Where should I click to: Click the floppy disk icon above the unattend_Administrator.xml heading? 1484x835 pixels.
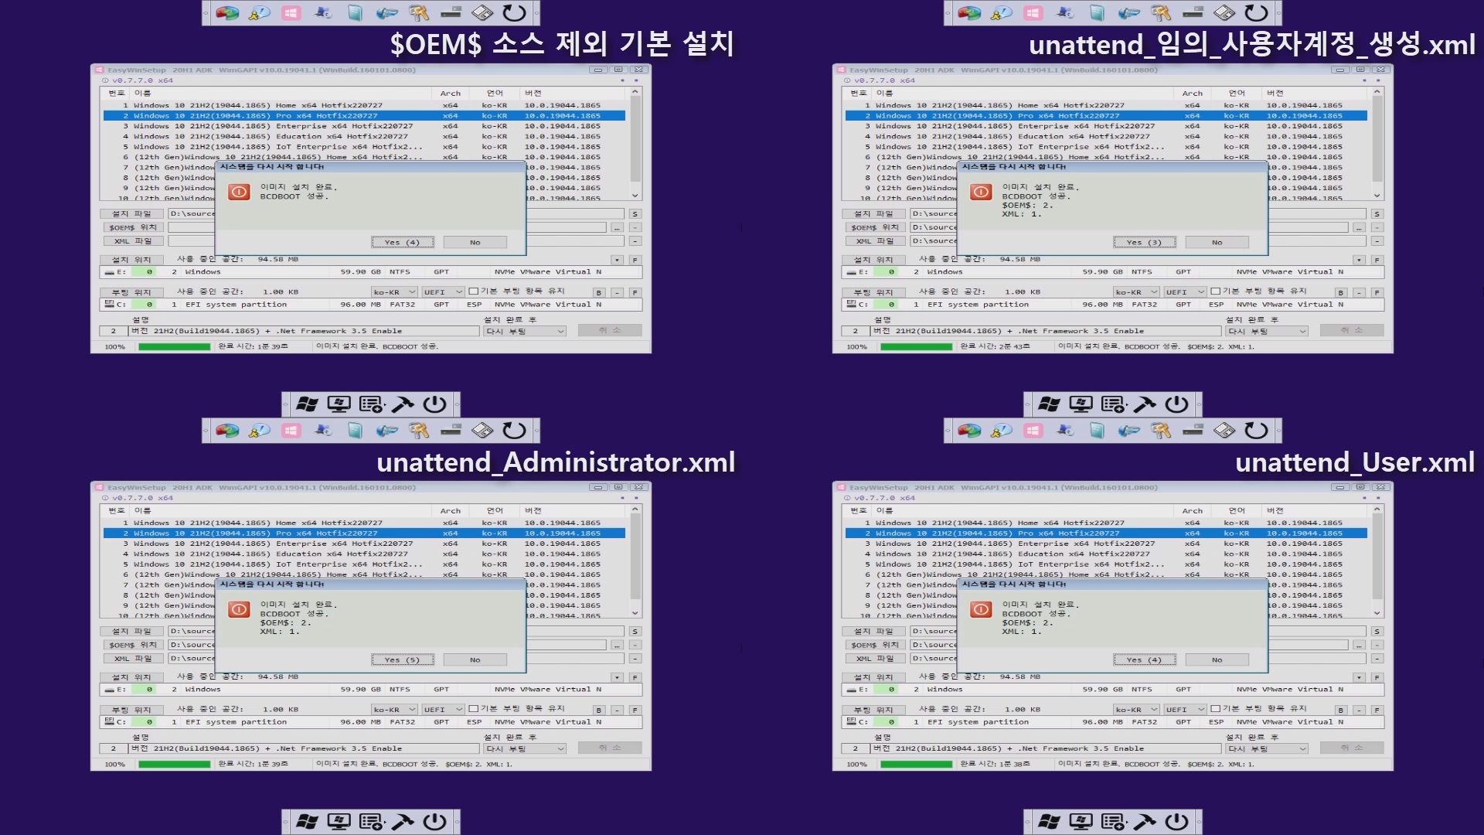(482, 431)
